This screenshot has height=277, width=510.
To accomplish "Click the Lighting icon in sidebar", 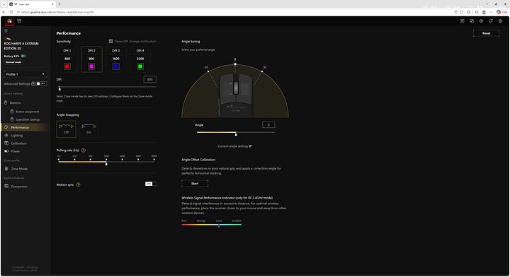I will coord(6,135).
